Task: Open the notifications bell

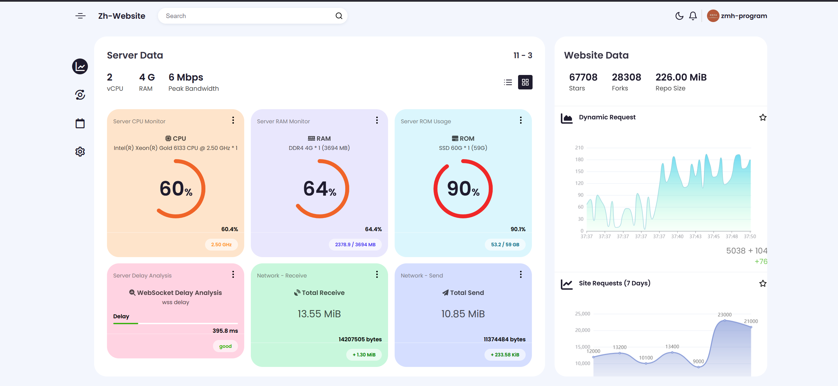Action: point(693,16)
